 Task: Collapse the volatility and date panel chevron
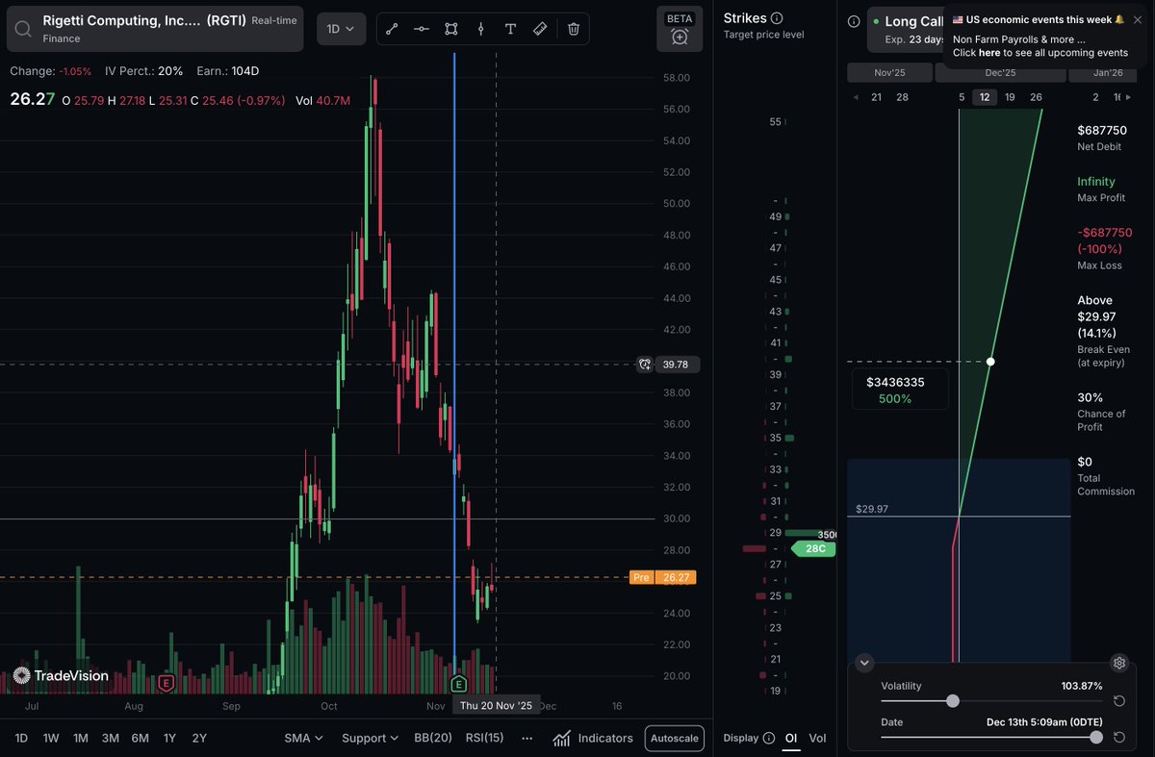[x=864, y=663]
